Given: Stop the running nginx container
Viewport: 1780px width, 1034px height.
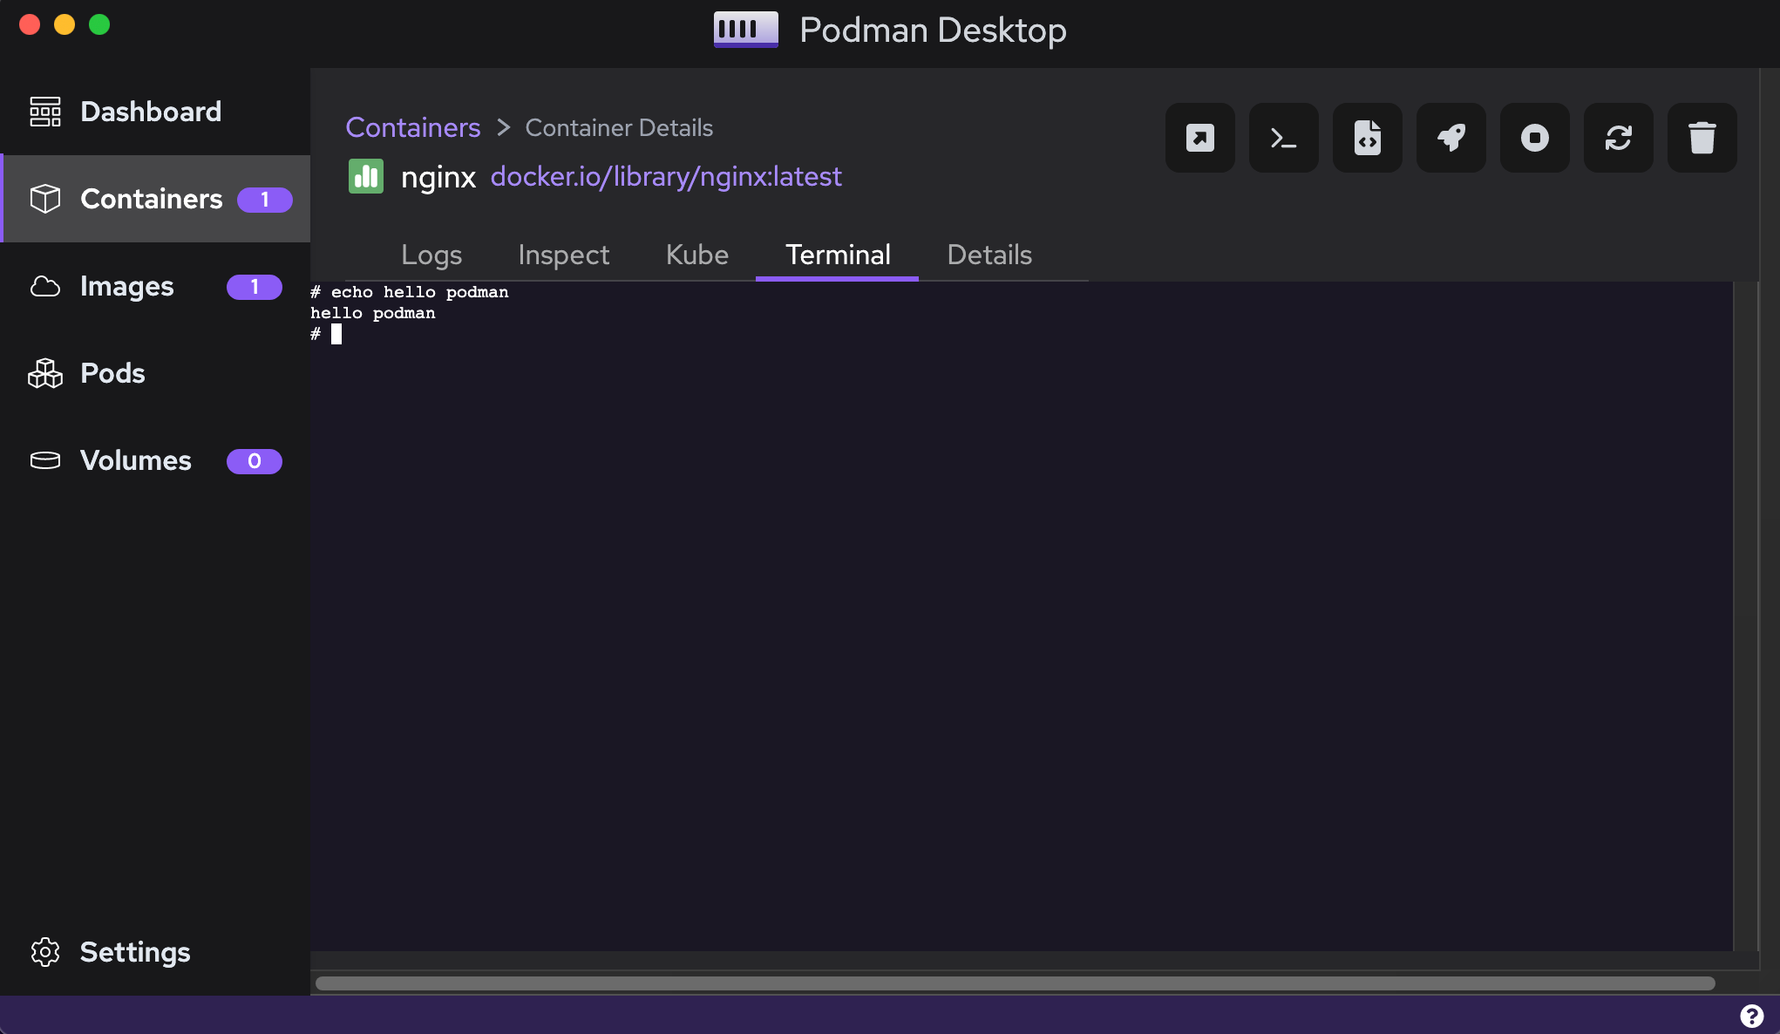Looking at the screenshot, I should click(1534, 138).
